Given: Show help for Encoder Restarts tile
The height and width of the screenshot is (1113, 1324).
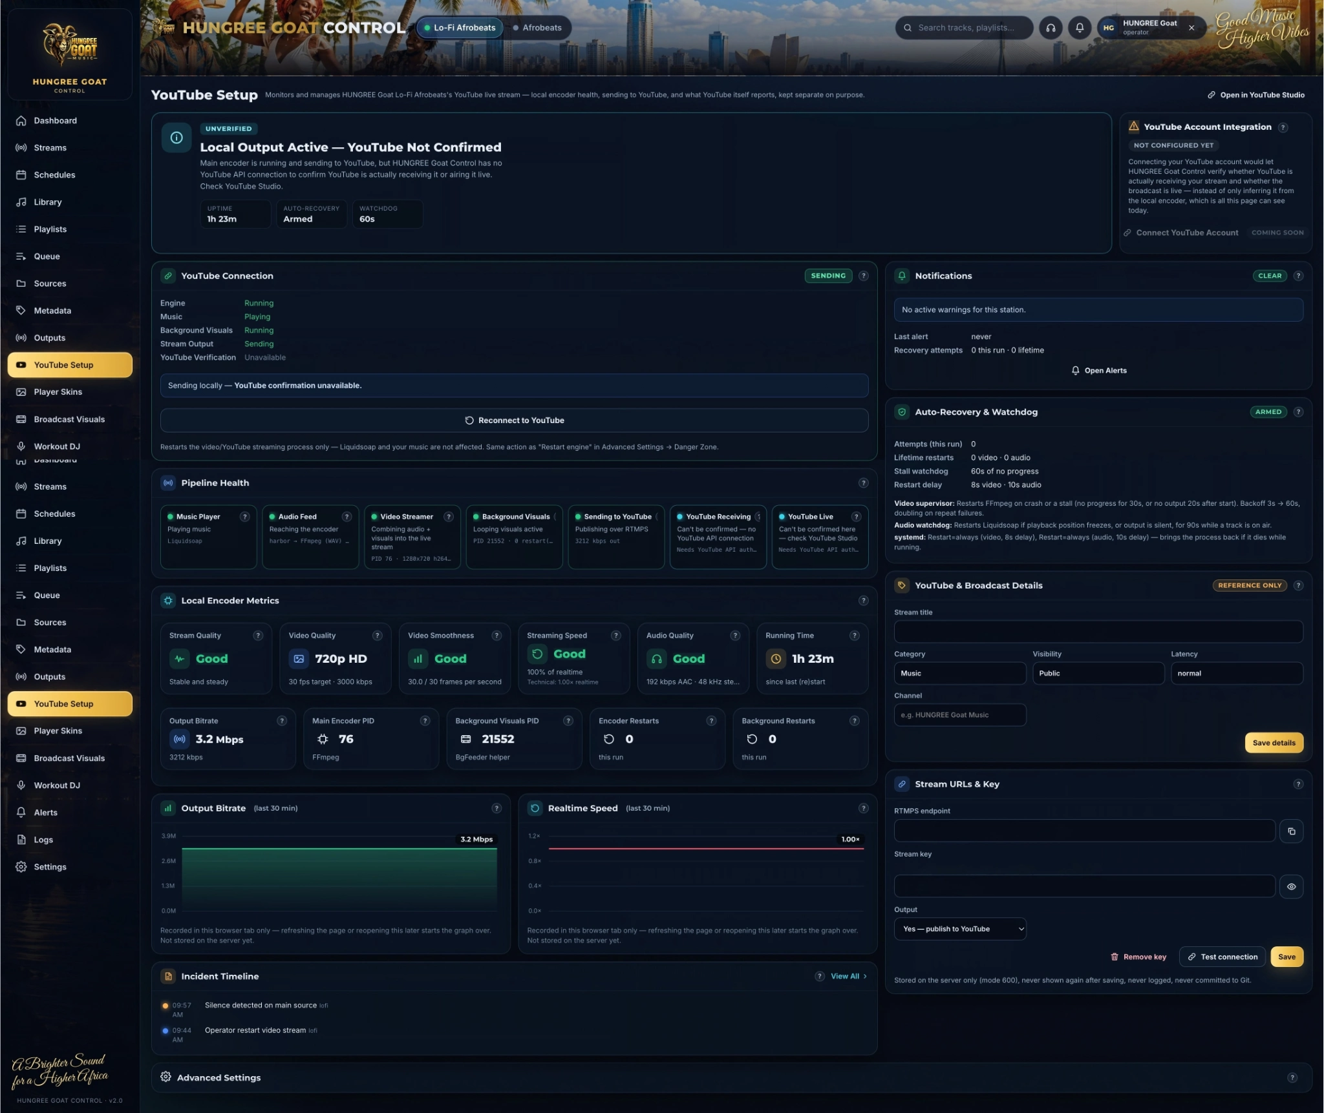Looking at the screenshot, I should tap(711, 721).
